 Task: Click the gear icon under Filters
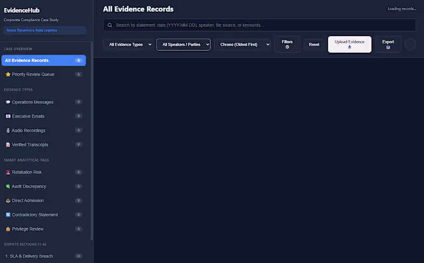pyautogui.click(x=287, y=47)
